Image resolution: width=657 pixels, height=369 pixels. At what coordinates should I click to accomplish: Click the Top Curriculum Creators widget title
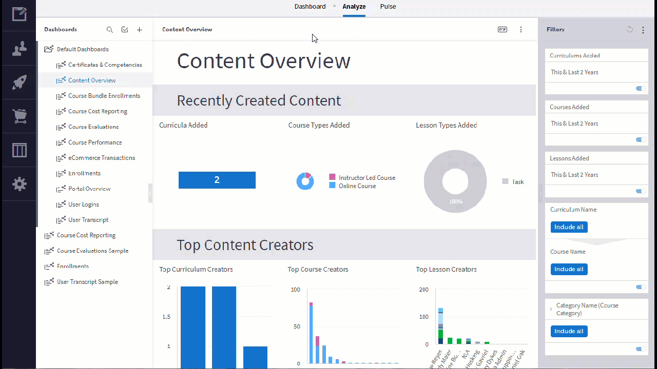click(x=196, y=270)
